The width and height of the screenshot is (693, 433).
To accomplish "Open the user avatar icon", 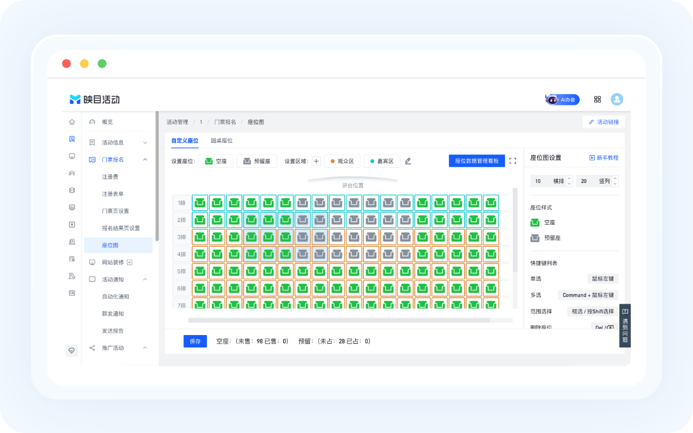I will tap(617, 100).
